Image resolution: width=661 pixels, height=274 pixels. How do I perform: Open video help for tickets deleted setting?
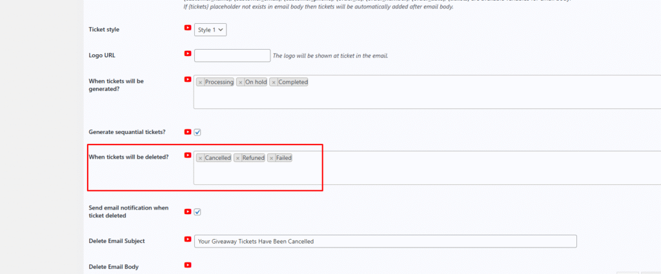(188, 155)
